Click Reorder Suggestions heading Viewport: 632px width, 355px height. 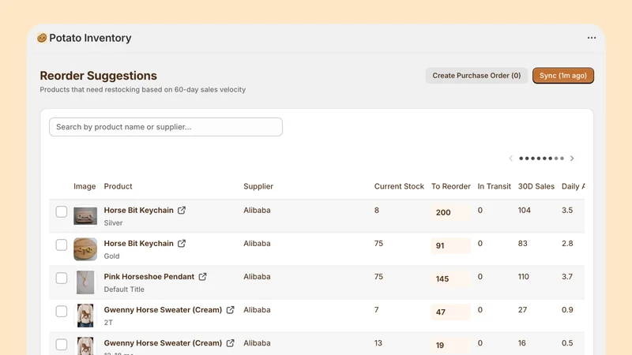tap(98, 76)
